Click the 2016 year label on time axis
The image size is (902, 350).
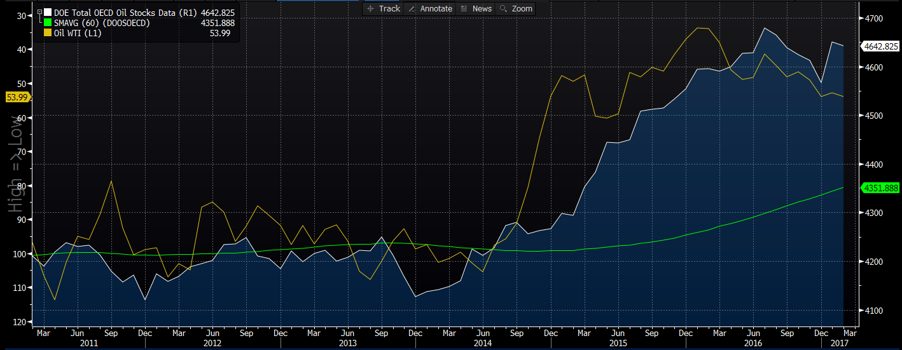pyautogui.click(x=753, y=343)
